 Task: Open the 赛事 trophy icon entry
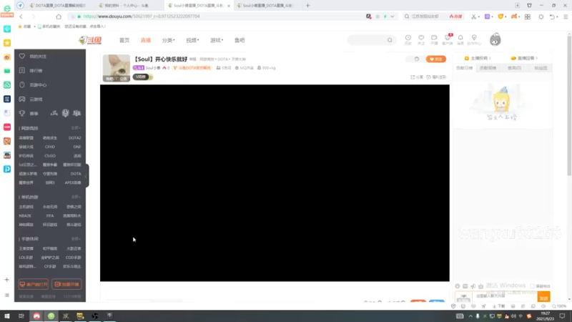[x=22, y=113]
